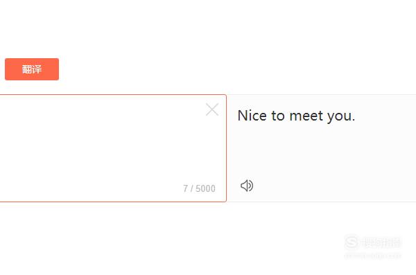The height and width of the screenshot is (275, 416).
Task: Click empty area of the gray translation panel
Action: pos(331,154)
